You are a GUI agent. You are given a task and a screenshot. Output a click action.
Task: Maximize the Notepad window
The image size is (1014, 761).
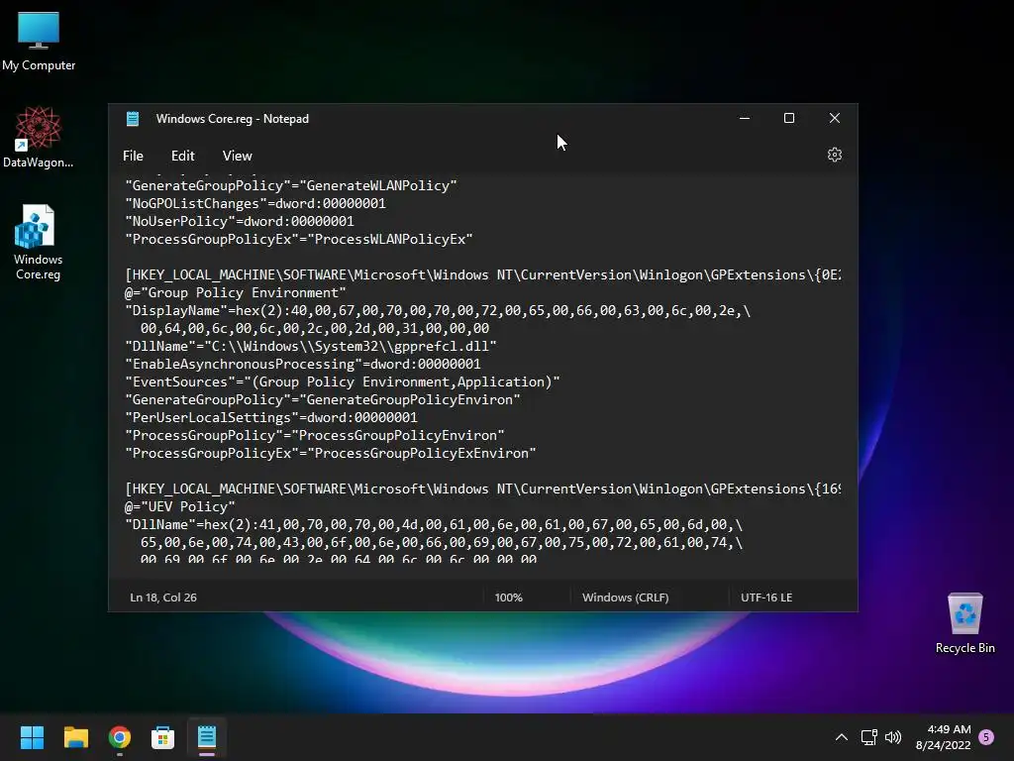[x=789, y=119]
